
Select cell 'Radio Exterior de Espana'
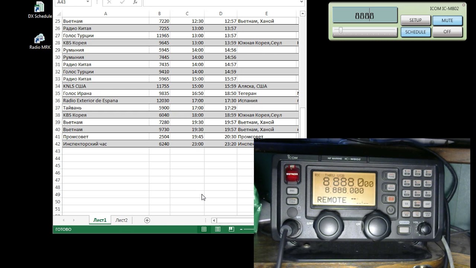click(106, 100)
